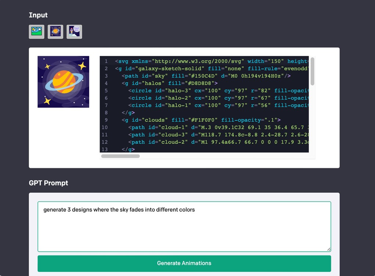375x276 pixels.
Task: Select the rocket thank-you sample icon
Action: tap(74, 32)
